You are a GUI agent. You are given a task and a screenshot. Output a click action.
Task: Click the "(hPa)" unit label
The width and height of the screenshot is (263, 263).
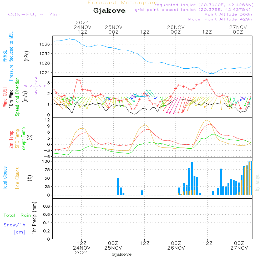click(x=27, y=56)
